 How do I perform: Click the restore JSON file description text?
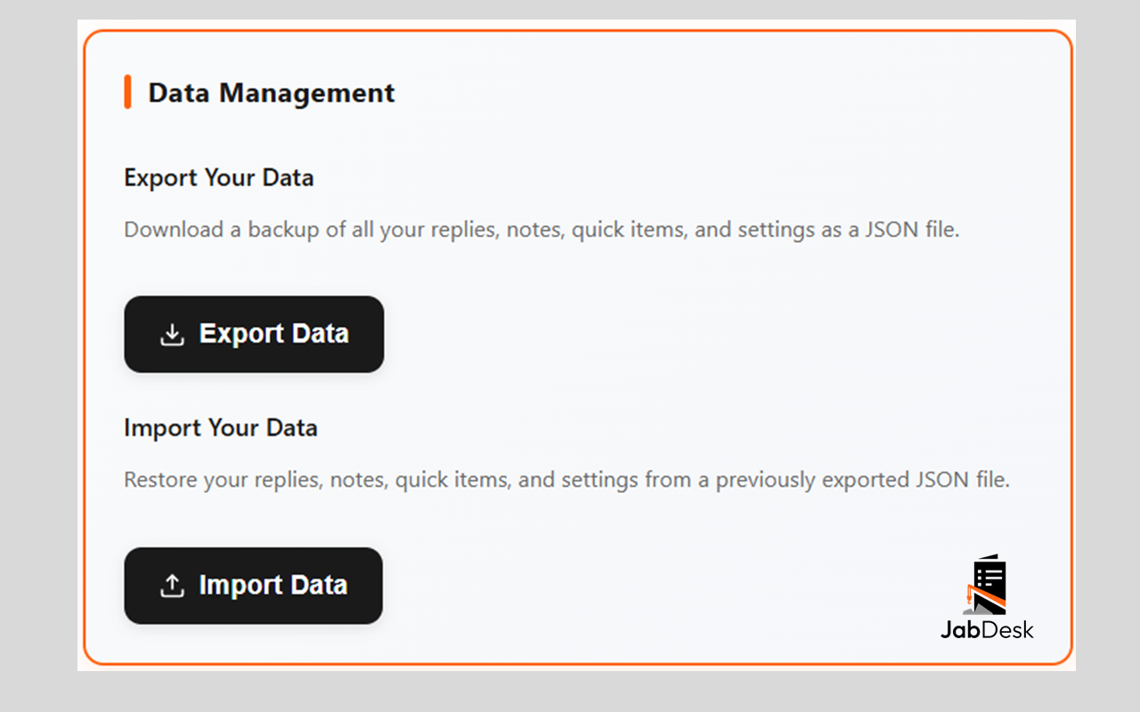[x=567, y=479]
